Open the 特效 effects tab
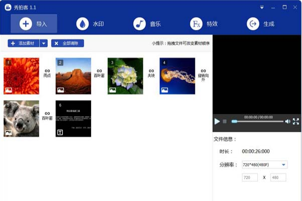The image size is (302, 201). [x=204, y=24]
